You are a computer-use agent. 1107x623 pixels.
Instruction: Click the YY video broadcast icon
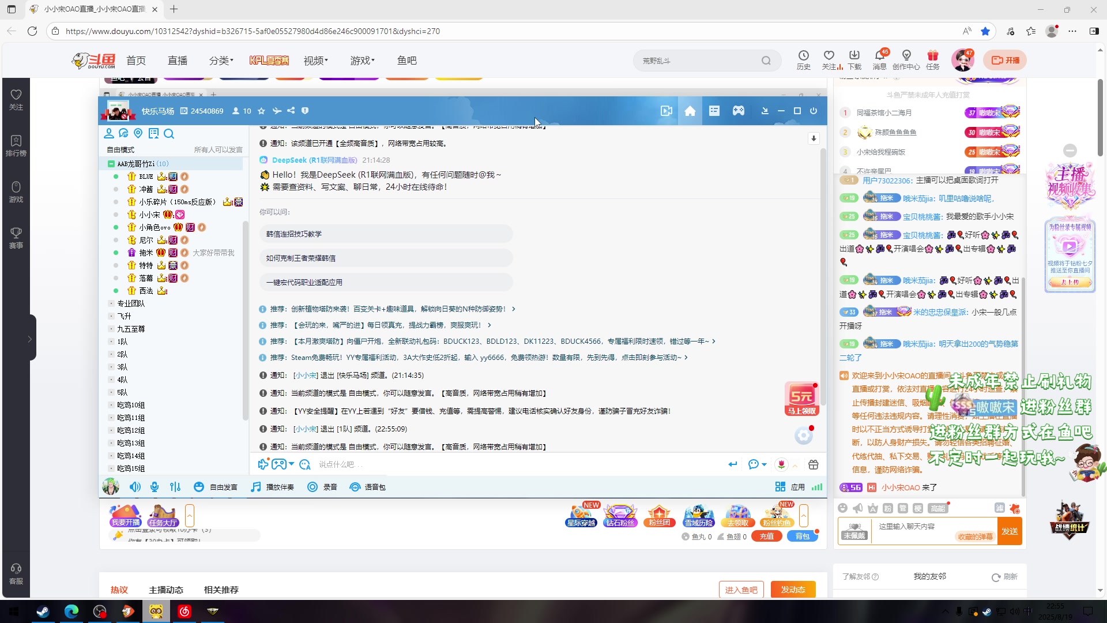667,111
